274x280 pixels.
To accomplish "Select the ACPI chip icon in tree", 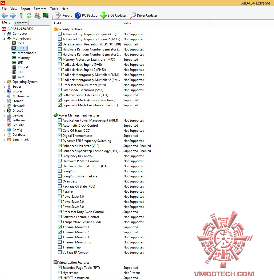I will point(14,77).
